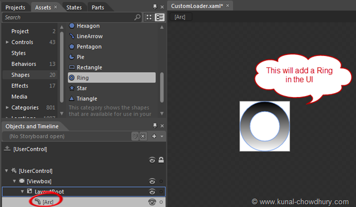Choose the Pentagon shape icon
Image resolution: width=356 pixels, height=207 pixels.
pyautogui.click(x=72, y=47)
